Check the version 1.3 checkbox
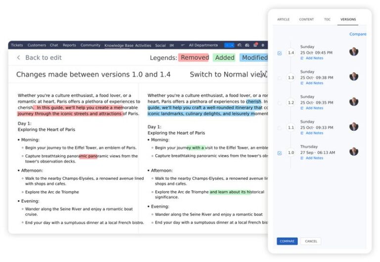380x262 pixels. tap(280, 78)
